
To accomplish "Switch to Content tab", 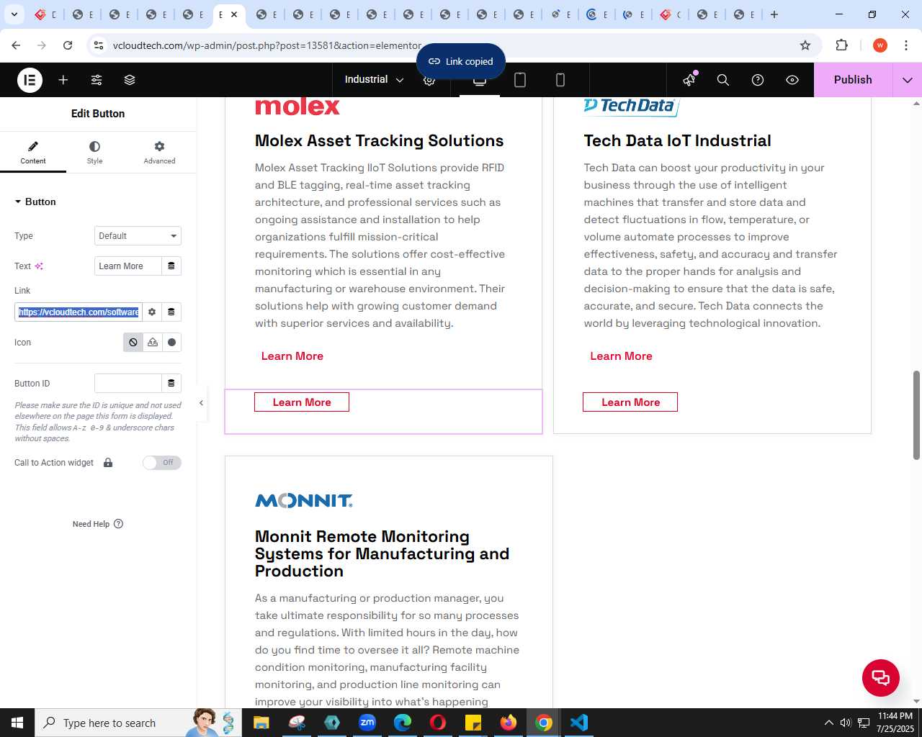I will point(33,153).
